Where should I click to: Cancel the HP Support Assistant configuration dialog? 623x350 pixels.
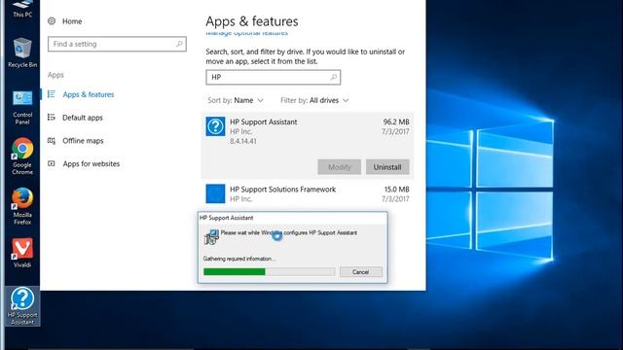point(361,272)
